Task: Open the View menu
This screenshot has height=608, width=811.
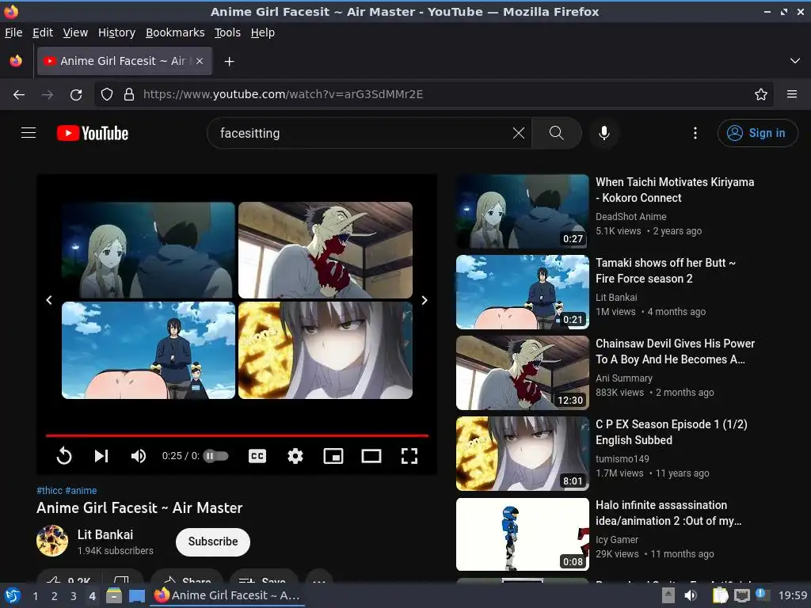Action: point(75,32)
